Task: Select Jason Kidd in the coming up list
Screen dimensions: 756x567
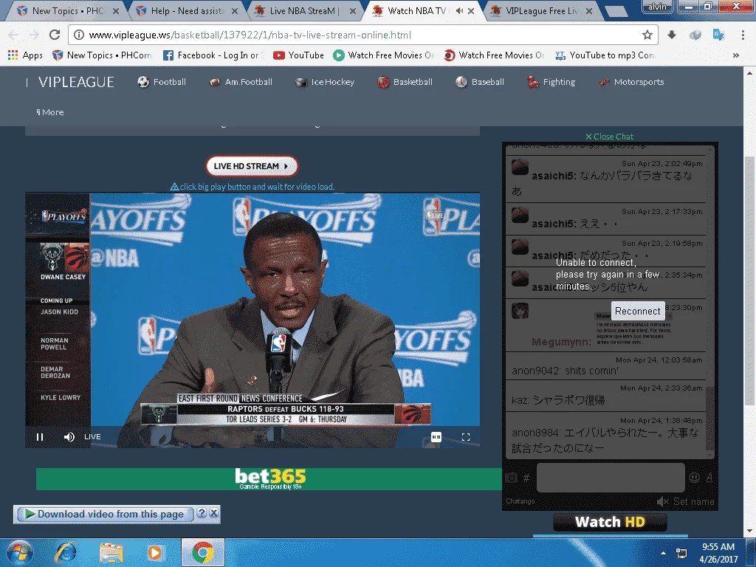Action: click(59, 312)
